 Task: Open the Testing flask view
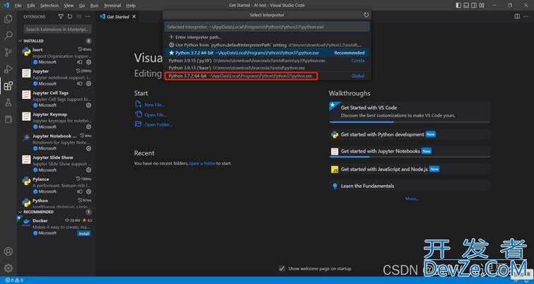[x=8, y=102]
